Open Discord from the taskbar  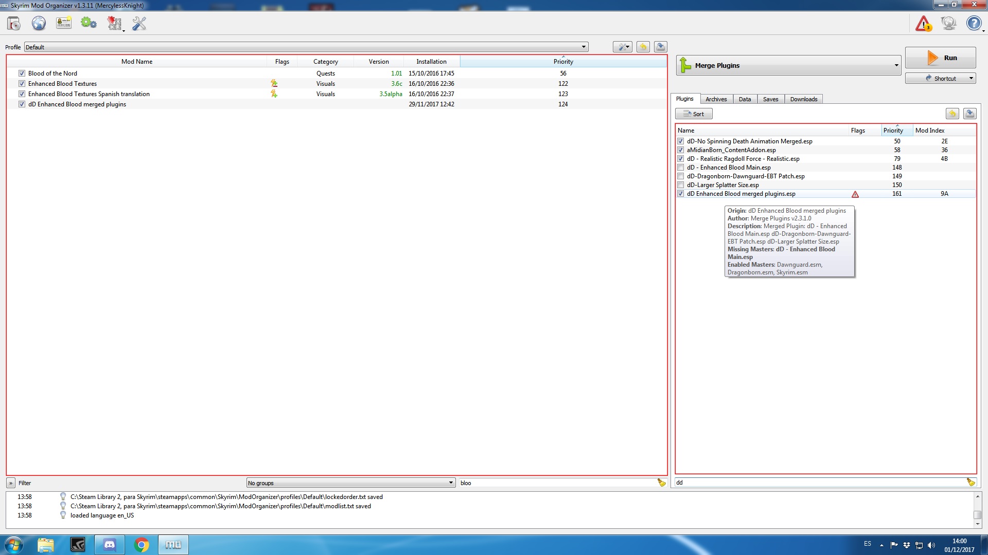110,544
